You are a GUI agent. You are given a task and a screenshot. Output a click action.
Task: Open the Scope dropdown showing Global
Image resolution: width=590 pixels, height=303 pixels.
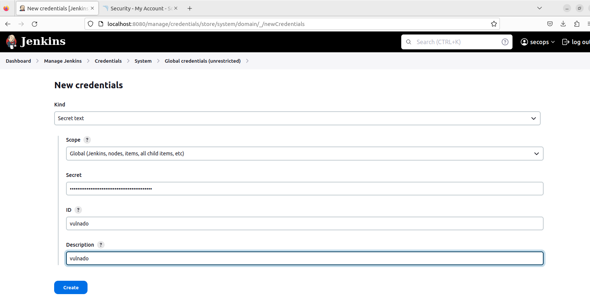point(305,154)
